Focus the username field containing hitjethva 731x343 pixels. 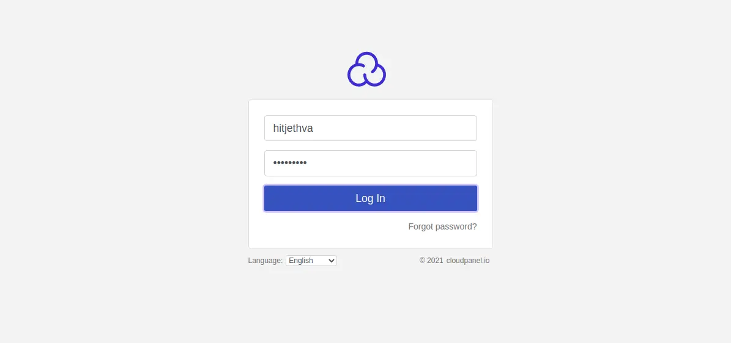(x=370, y=128)
